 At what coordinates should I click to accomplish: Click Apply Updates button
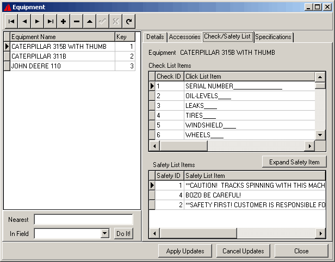pyautogui.click(x=185, y=251)
